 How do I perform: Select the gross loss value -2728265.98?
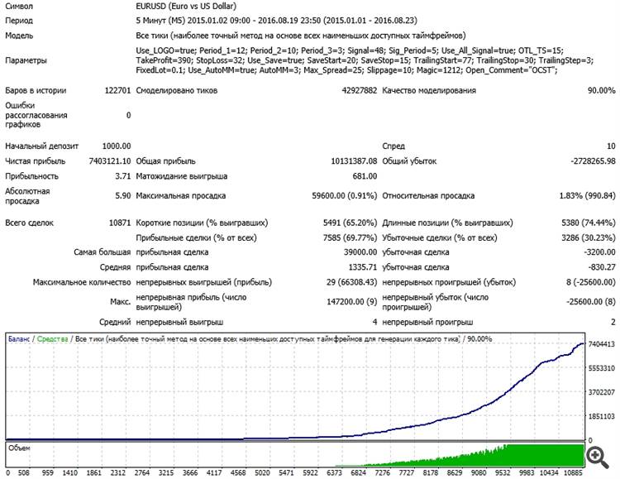(593, 161)
